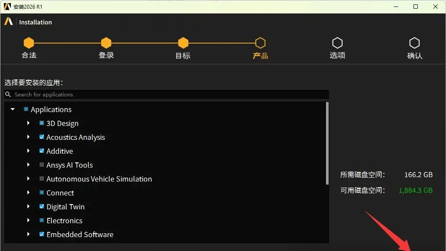
Task: Select the Connect row label
Action: 60,193
